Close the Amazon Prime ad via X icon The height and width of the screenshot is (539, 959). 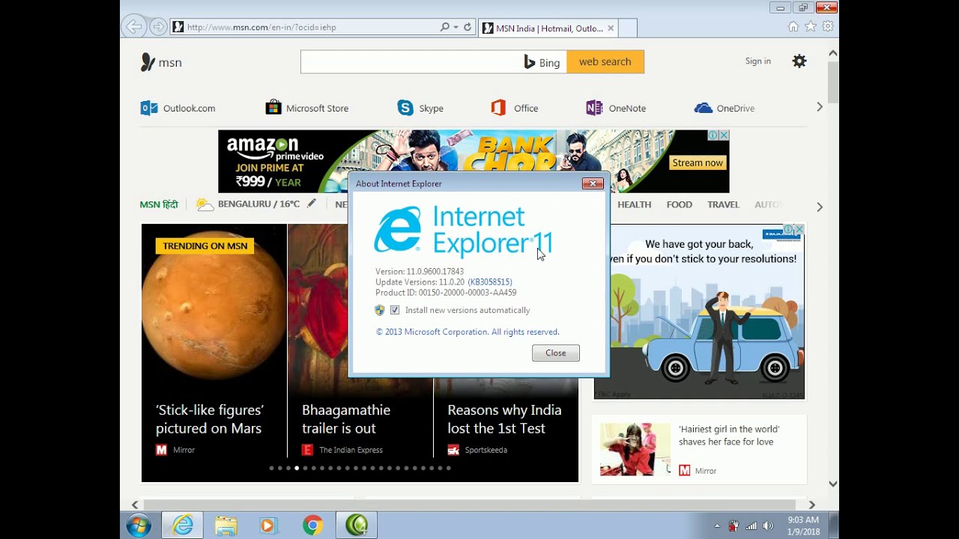[724, 135]
